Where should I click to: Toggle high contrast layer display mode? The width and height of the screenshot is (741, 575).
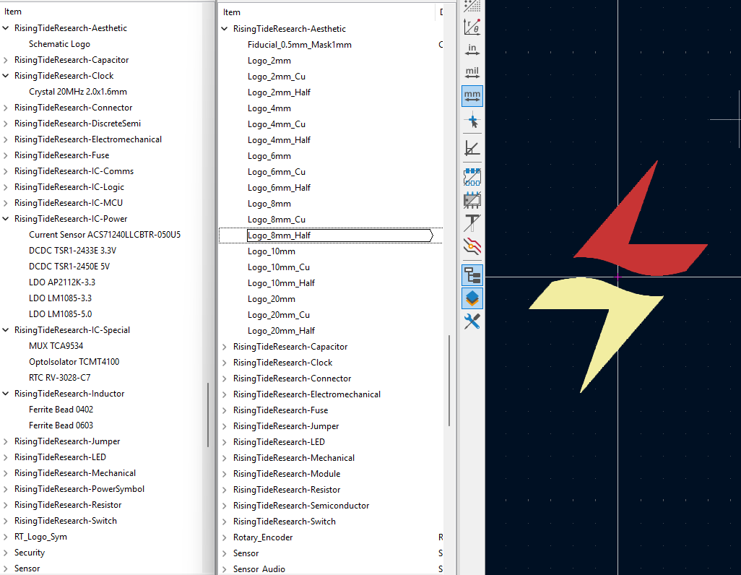pyautogui.click(x=472, y=246)
